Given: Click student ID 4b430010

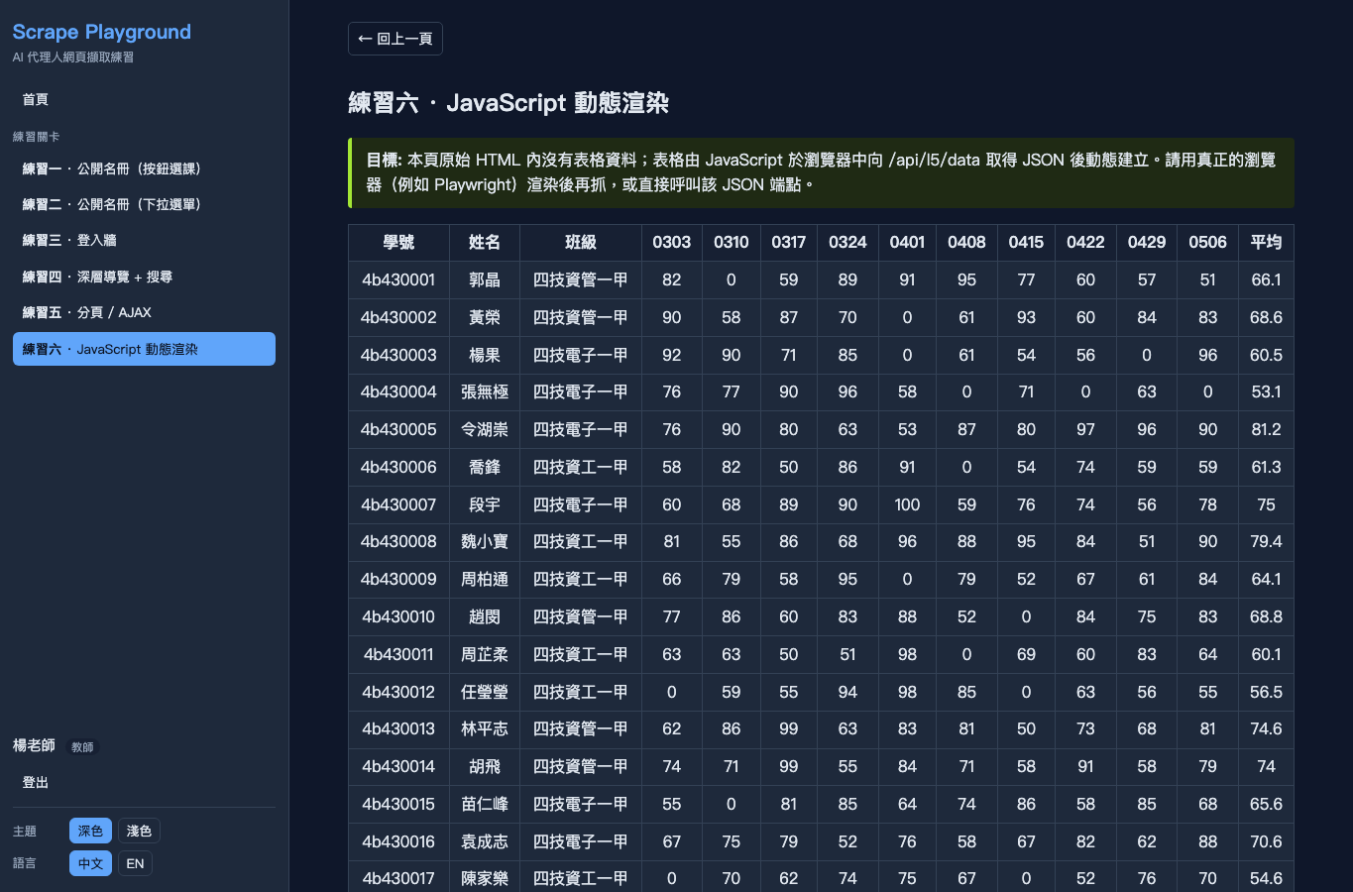Looking at the screenshot, I should (398, 616).
